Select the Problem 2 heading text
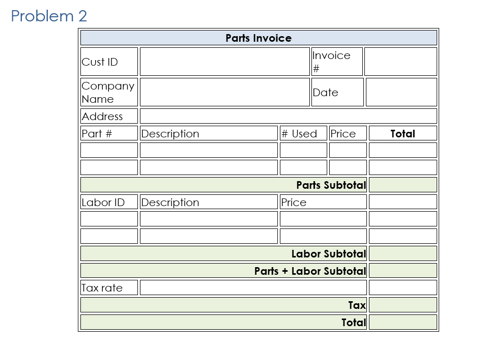 pos(49,16)
